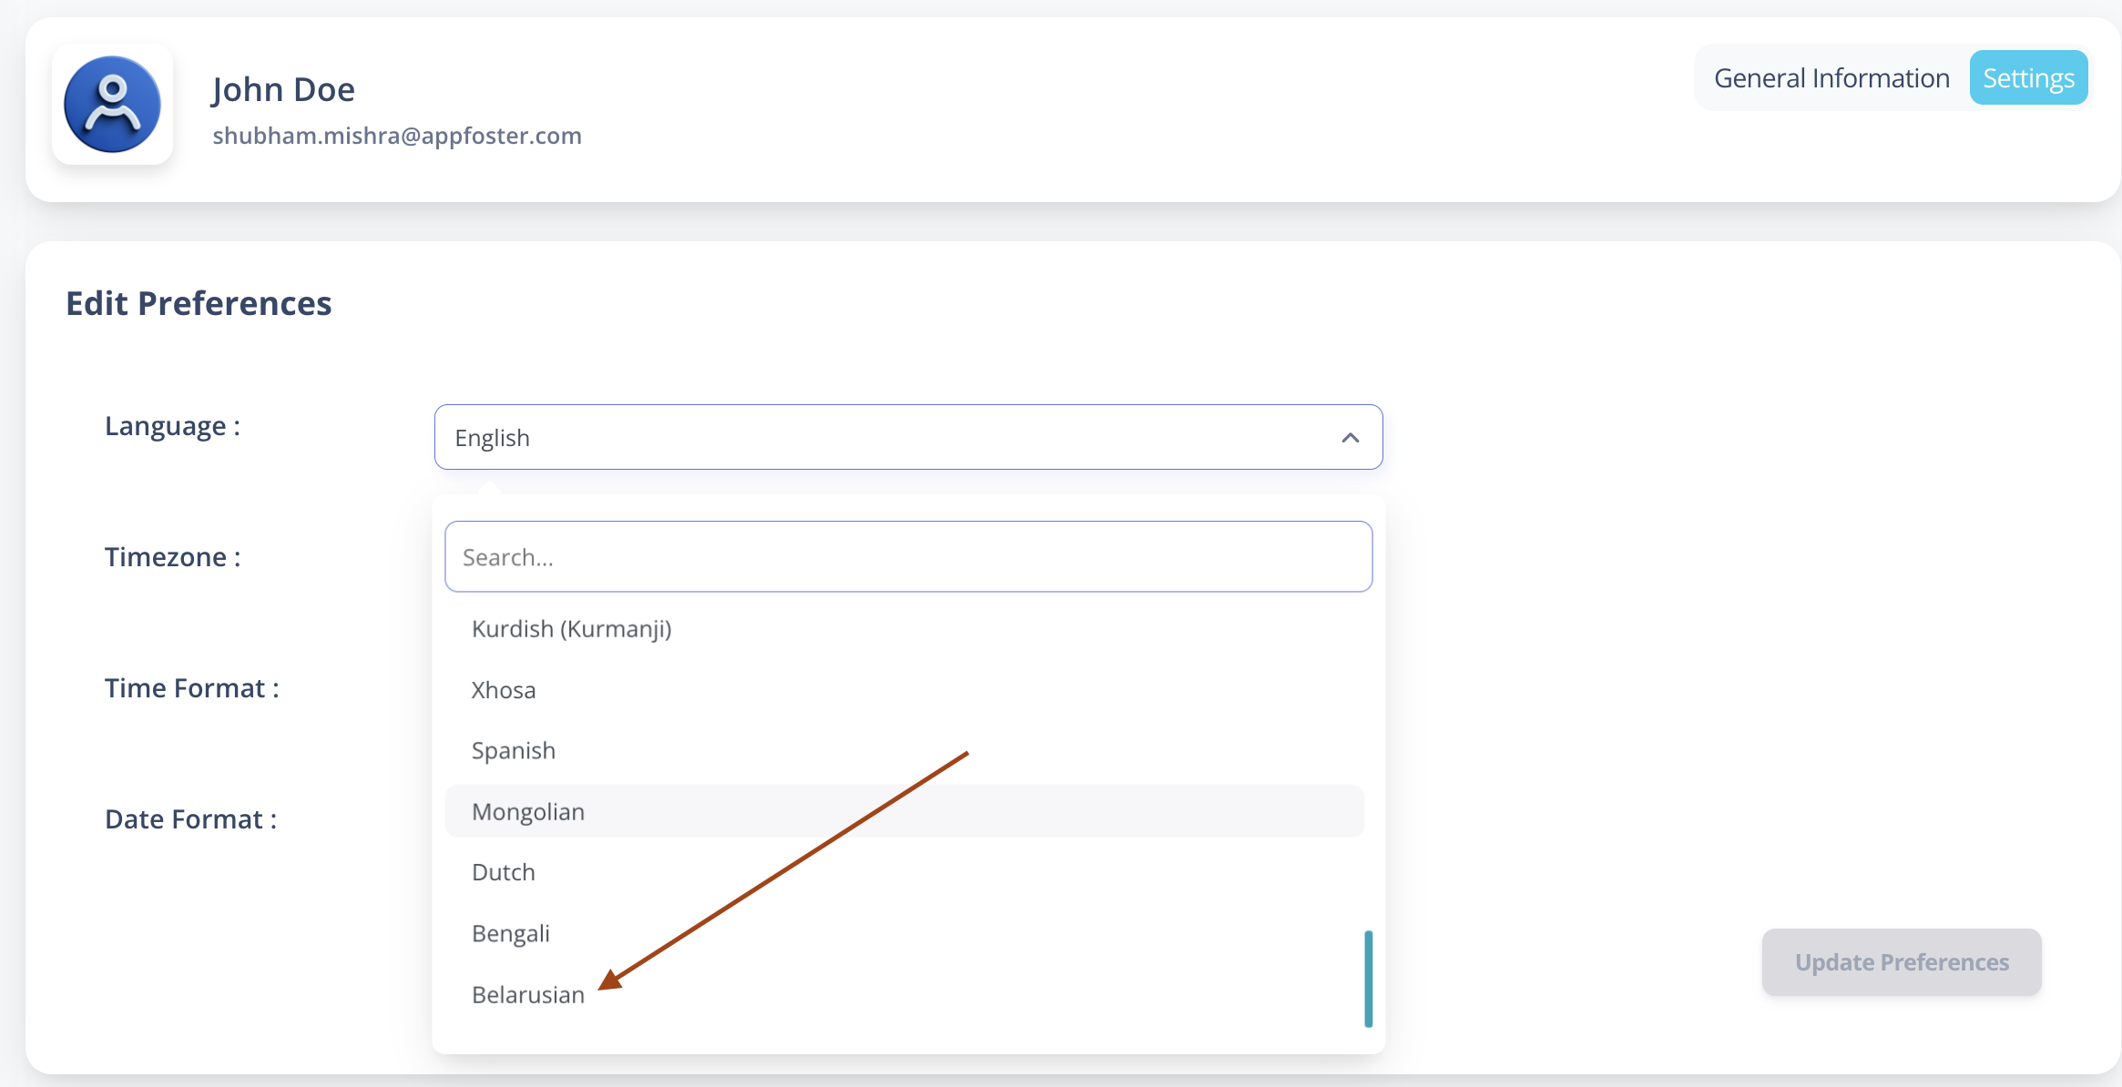This screenshot has width=2122, height=1087.
Task: Click the dropdown list scrollbar thumb
Action: click(x=1368, y=979)
